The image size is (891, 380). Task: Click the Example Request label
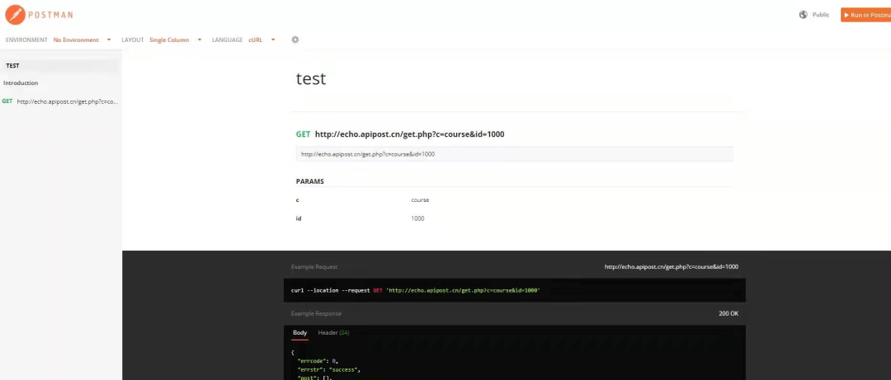point(313,267)
